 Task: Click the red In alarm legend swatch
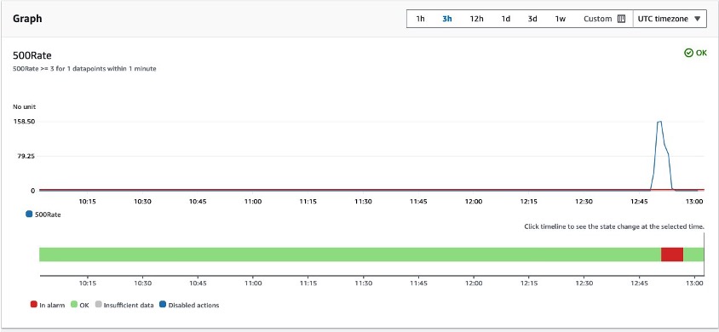tap(33, 304)
